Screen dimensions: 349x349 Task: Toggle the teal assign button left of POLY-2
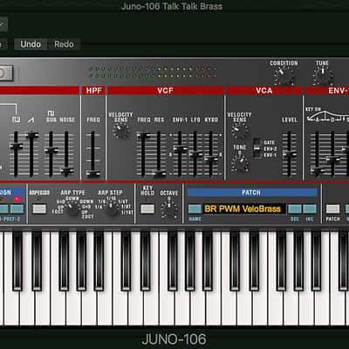pyautogui.click(x=3, y=209)
